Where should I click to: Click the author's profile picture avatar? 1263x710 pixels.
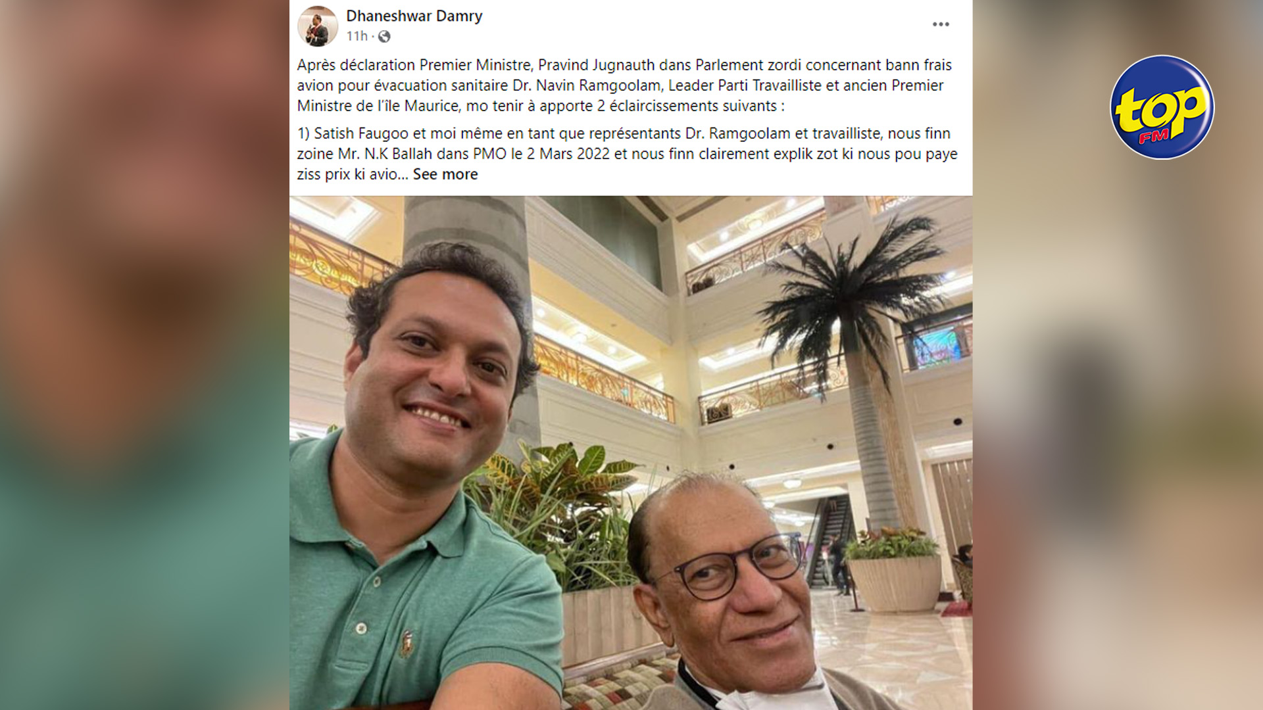click(318, 26)
